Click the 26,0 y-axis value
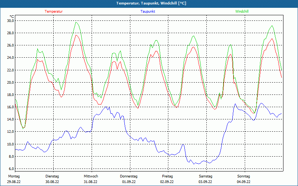Screen dimensions: 298x186 tap(10, 45)
